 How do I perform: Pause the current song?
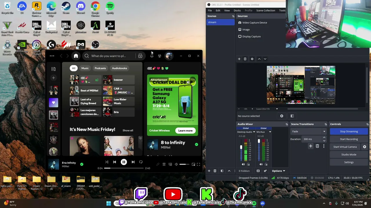[124, 162]
